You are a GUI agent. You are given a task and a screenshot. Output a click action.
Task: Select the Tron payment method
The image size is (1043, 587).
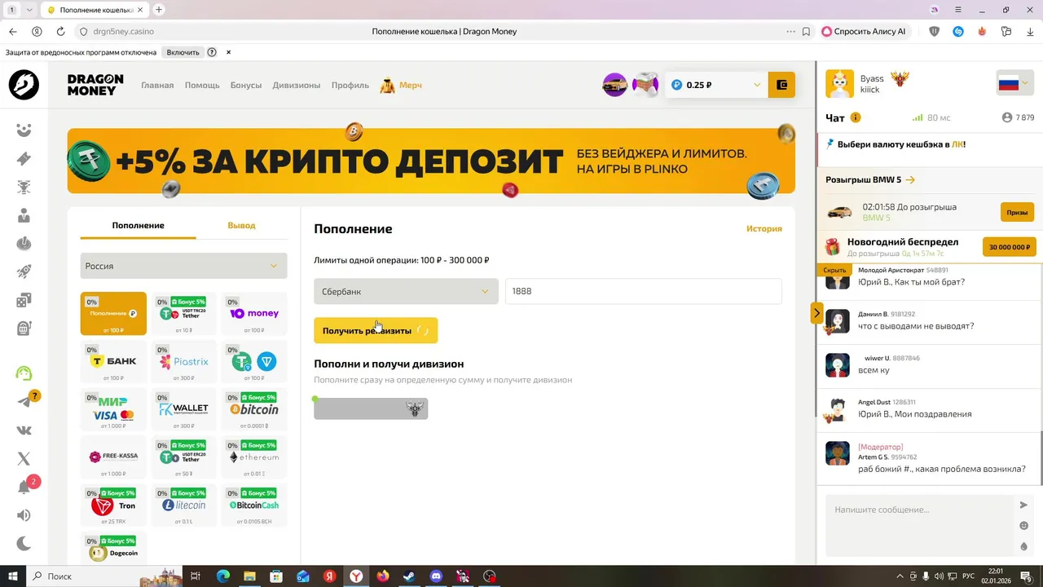(x=113, y=505)
